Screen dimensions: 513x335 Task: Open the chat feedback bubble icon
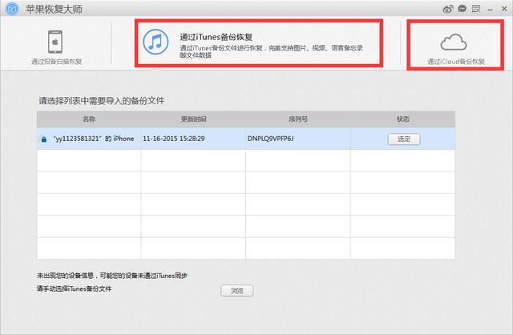pyautogui.click(x=462, y=9)
